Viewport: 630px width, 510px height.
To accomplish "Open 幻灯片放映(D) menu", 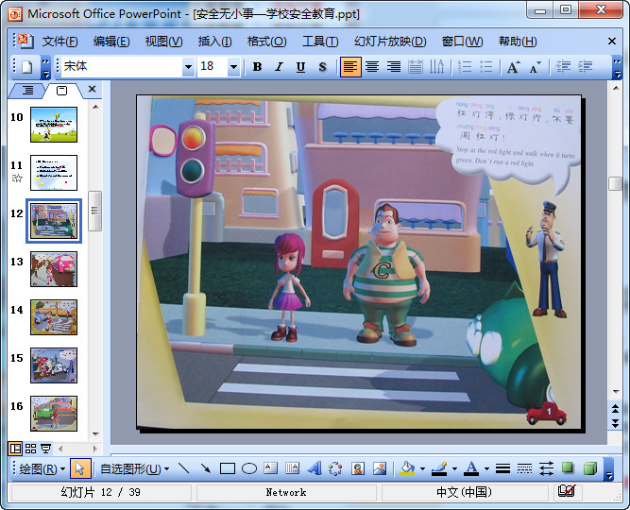I will pos(390,42).
